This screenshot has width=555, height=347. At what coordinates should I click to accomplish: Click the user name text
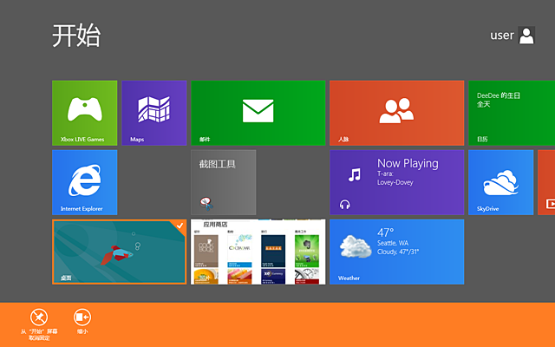(502, 36)
